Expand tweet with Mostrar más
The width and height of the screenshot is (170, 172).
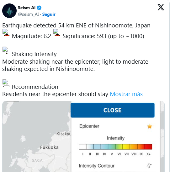126,94
